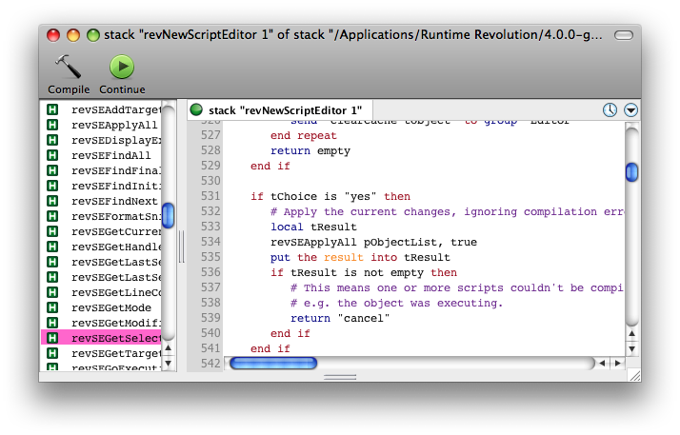Click the vertical splitter between list and editor
Viewport: 680px width, 435px height.
(x=181, y=231)
